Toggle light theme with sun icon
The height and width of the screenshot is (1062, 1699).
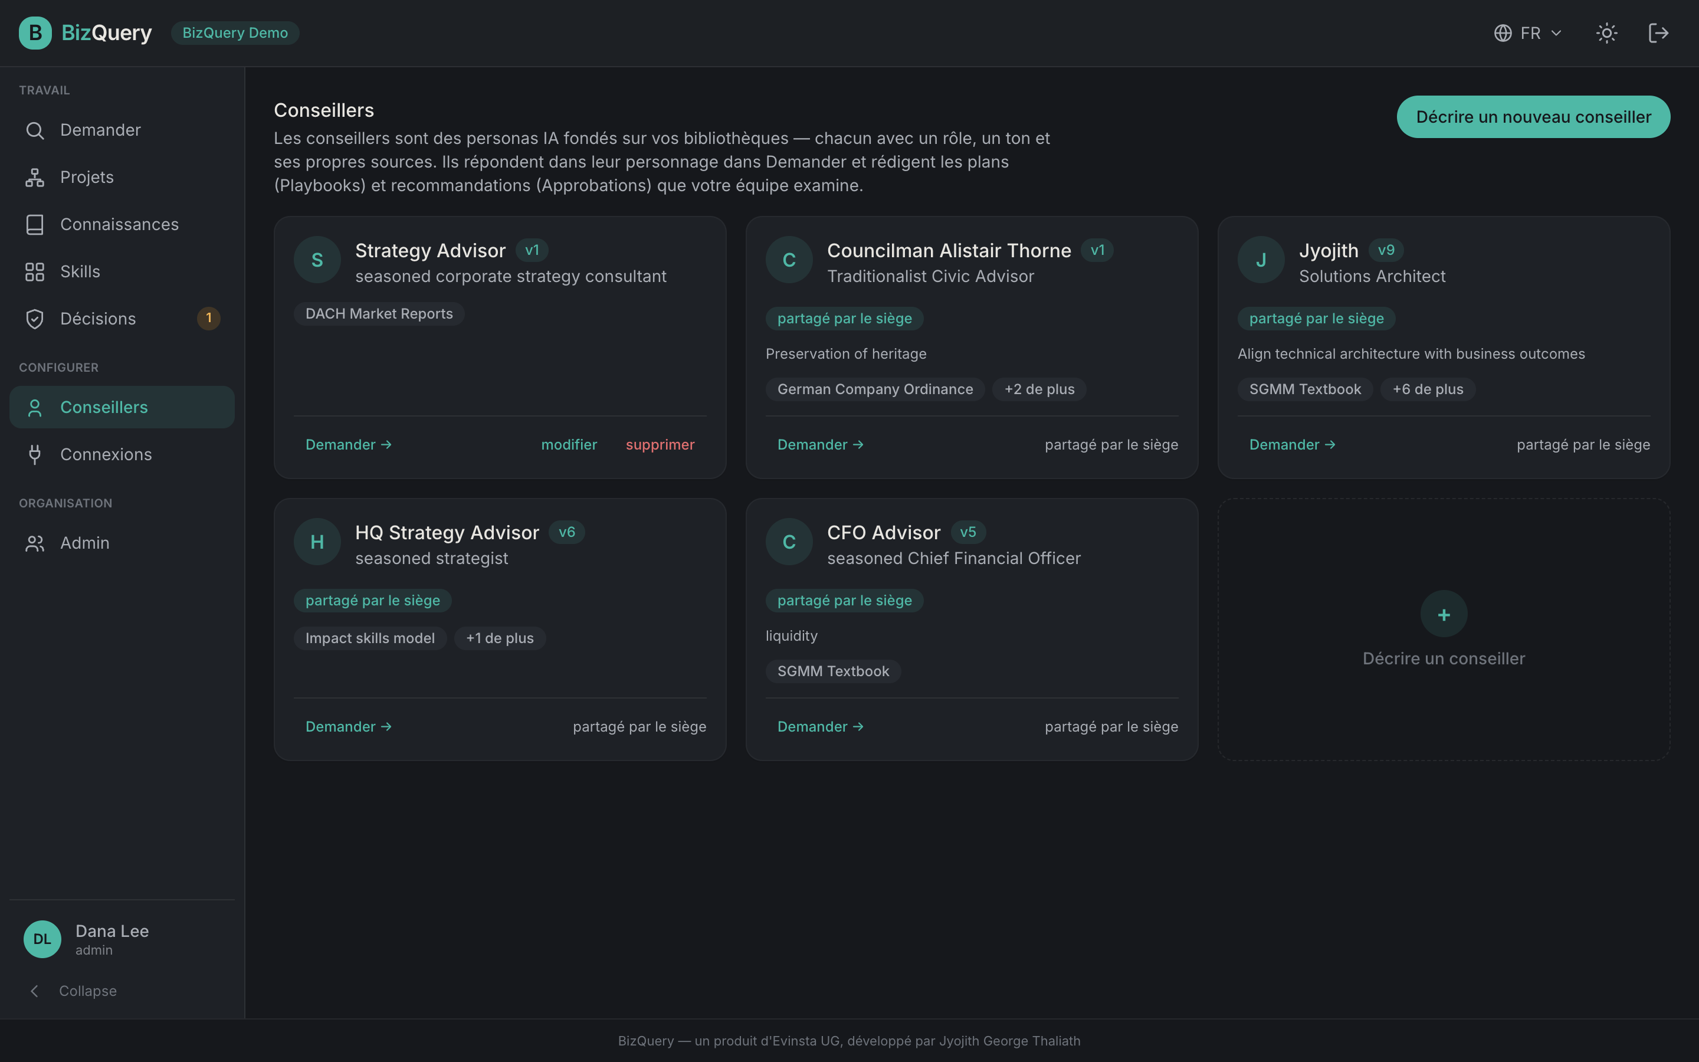[1606, 33]
